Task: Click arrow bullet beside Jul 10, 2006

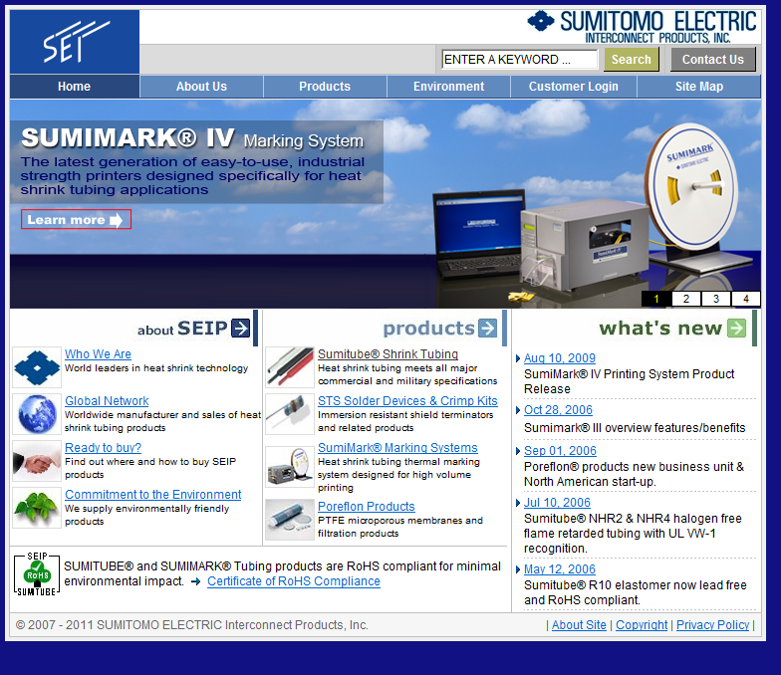Action: coord(518,503)
